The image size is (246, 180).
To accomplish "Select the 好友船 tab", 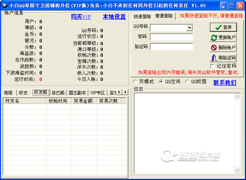I will pyautogui.click(x=41, y=92).
